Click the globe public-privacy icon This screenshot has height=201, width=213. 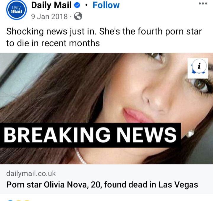(x=78, y=16)
